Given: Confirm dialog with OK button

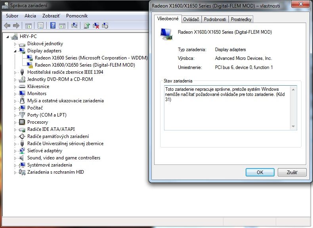Looking at the screenshot, I should pos(260,172).
